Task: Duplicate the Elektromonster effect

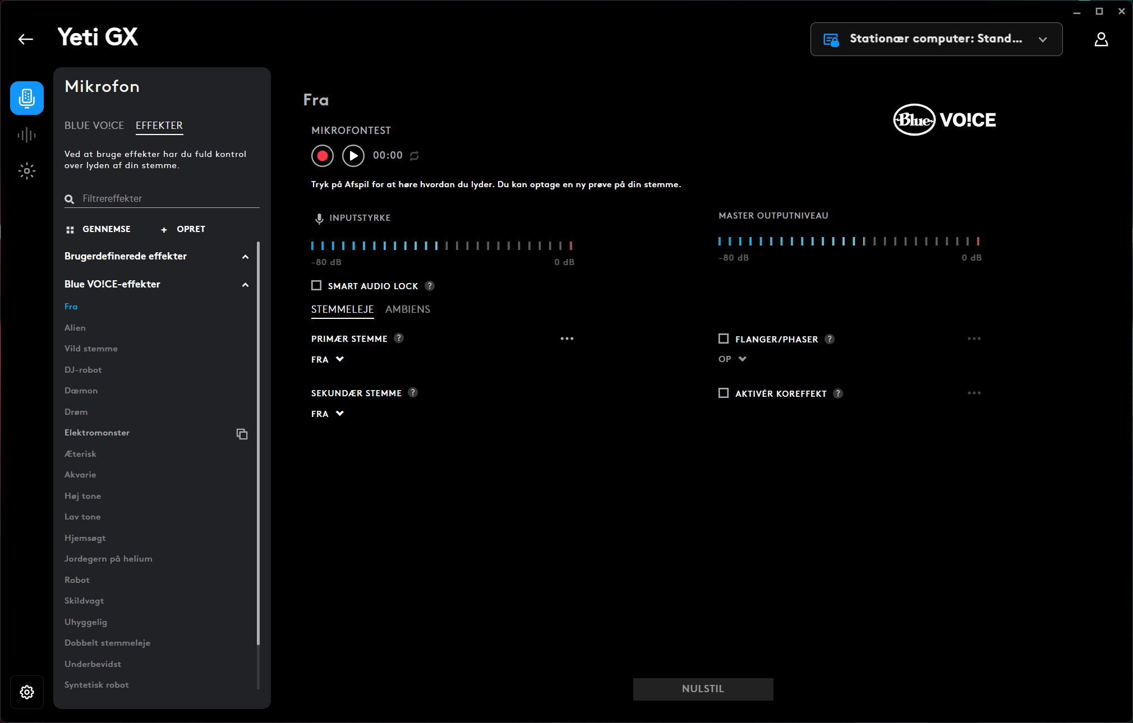Action: (242, 434)
